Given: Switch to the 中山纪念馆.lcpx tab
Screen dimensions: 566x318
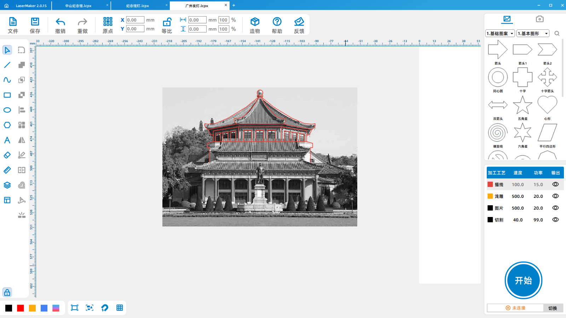Looking at the screenshot, I should (79, 6).
